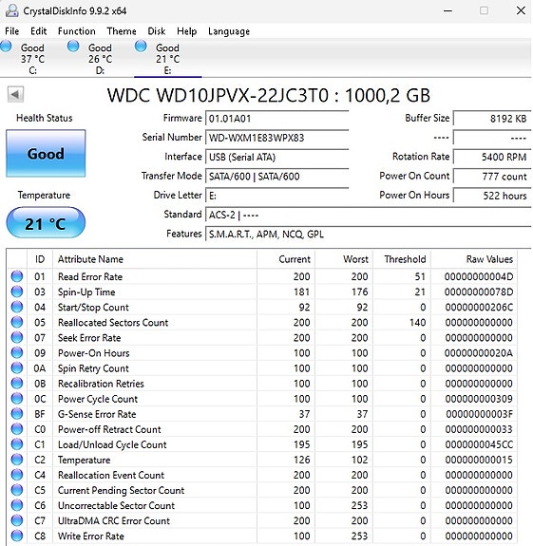The image size is (533, 546).
Task: Click status orb for Start/Stop Count
Action: pos(17,307)
